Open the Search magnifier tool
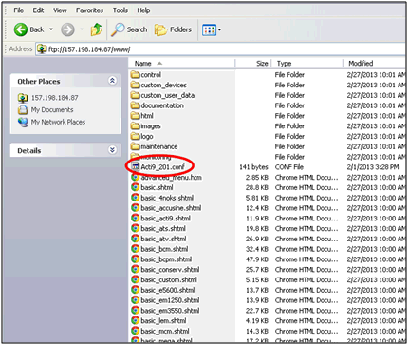Viewport: 409px width, 345px height. [x=129, y=29]
